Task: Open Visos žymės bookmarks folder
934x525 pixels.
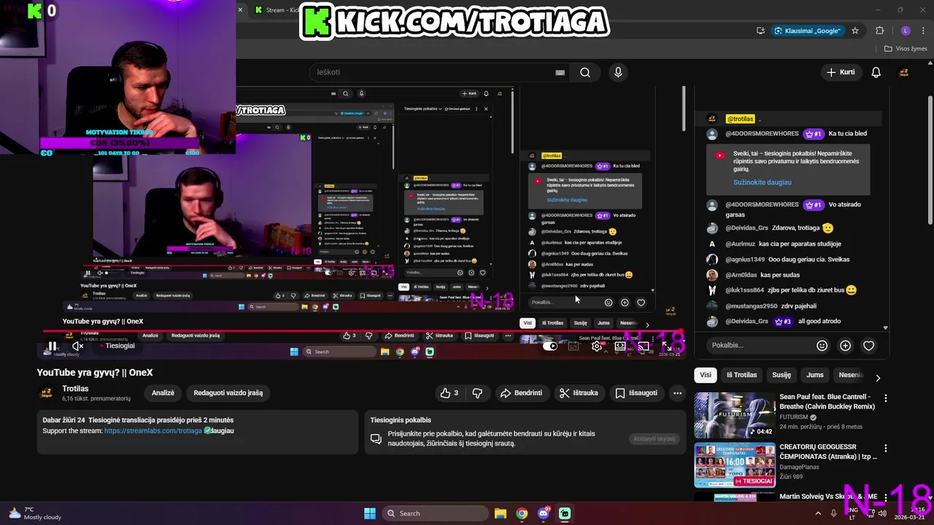Action: tap(906, 48)
